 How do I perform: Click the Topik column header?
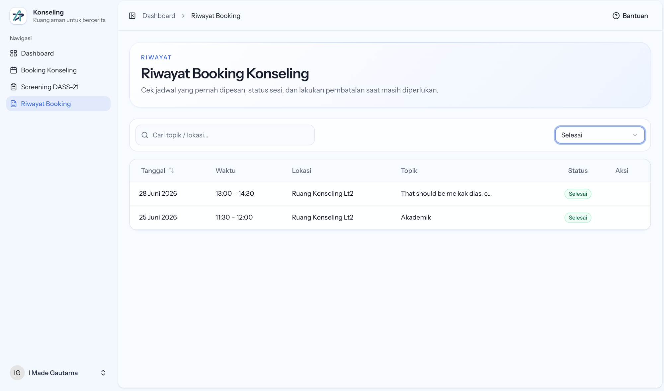pos(409,170)
